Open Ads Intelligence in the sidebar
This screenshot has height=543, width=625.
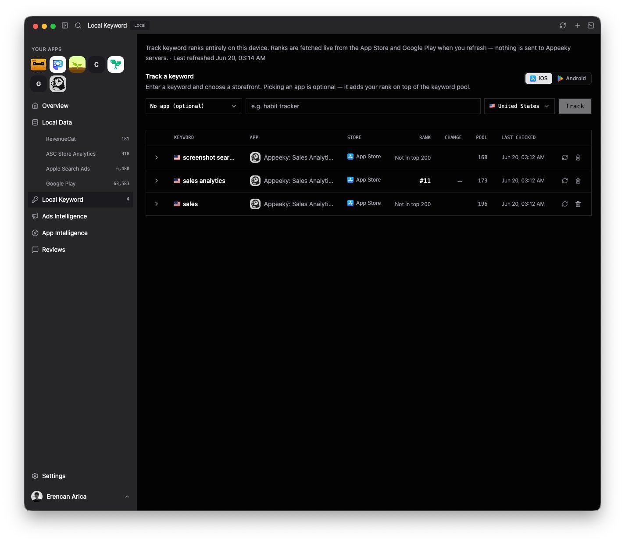tap(81, 216)
